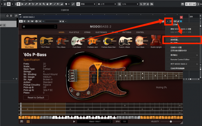The width and height of the screenshot is (202, 126).
Task: Select the Range Selection tool
Action: coord(22,4)
